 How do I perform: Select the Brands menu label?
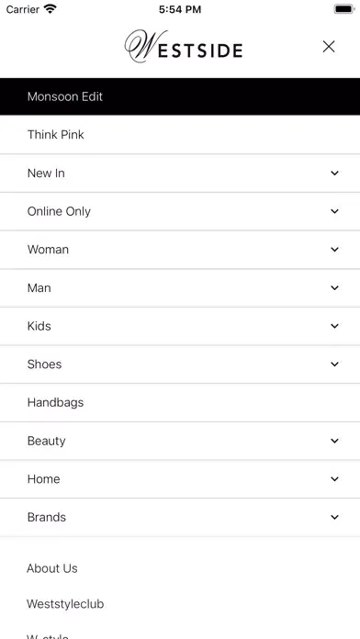point(47,517)
